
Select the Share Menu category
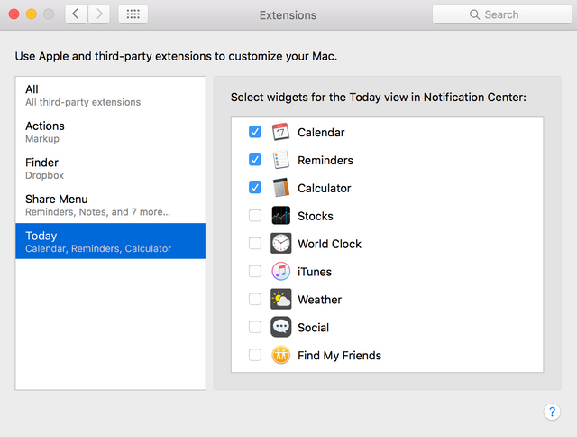(110, 205)
